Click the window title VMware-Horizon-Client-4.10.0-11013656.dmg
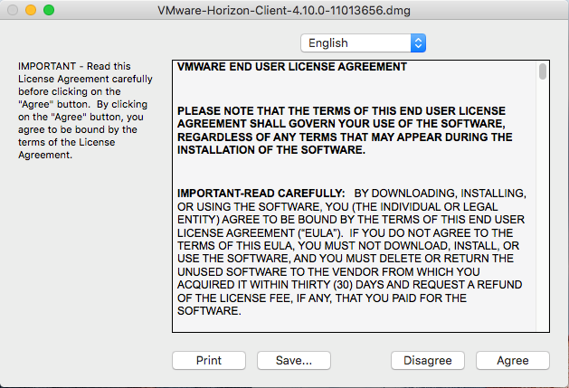 [284, 10]
